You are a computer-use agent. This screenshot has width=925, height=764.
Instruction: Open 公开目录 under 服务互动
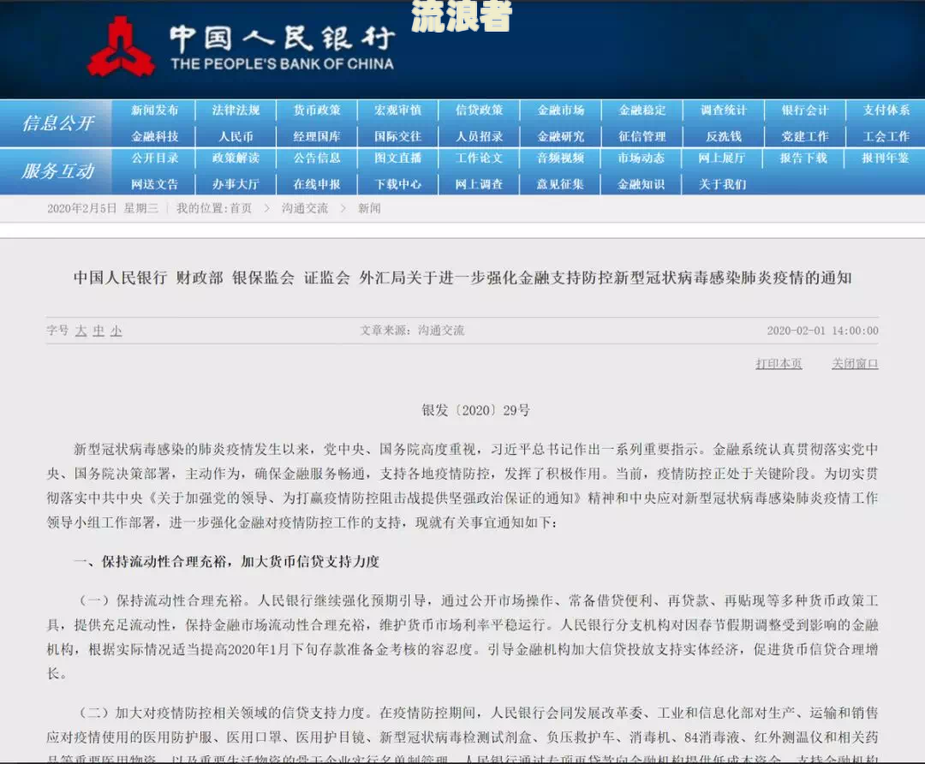154,158
